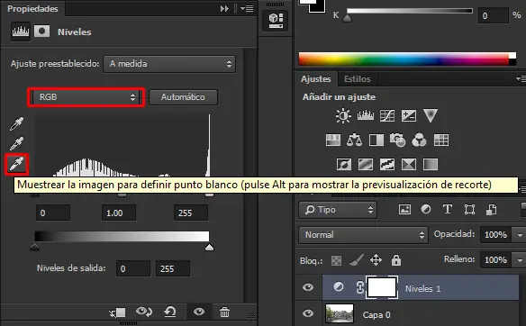This screenshot has width=526, height=326.
Task: Click the output levels black slider handle
Action: click(34, 248)
